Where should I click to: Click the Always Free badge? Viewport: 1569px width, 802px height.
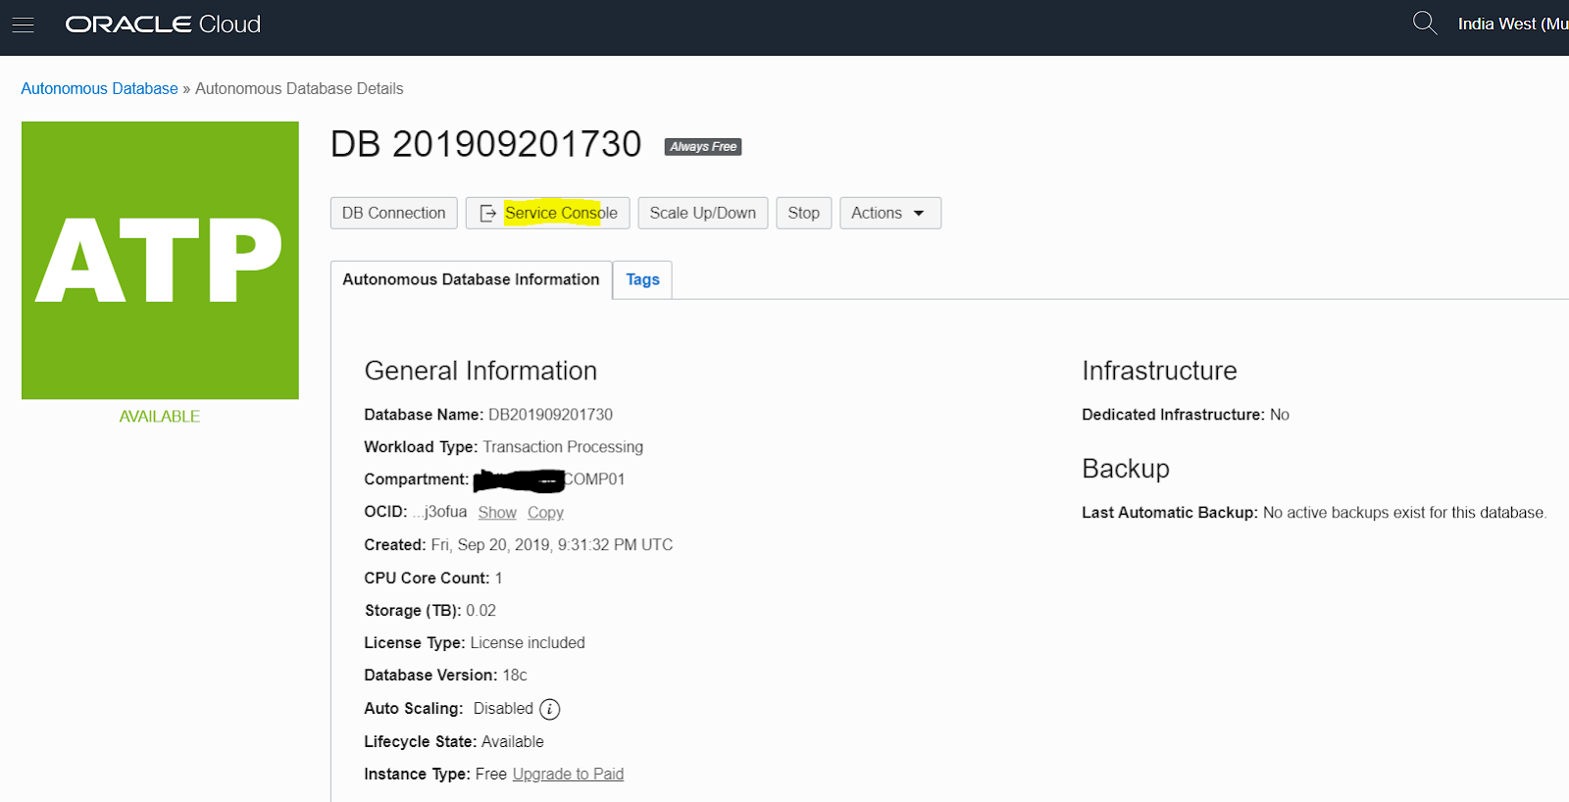(x=703, y=146)
